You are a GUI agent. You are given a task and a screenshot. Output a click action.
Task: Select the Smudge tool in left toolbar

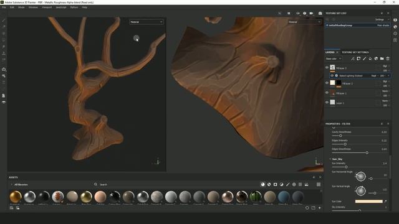4,47
